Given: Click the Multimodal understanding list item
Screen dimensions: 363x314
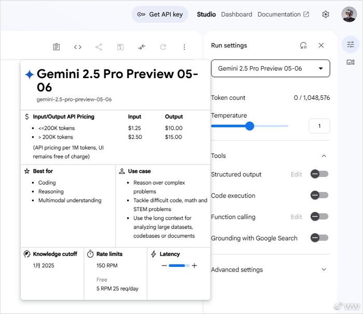Looking at the screenshot, I should (70, 200).
